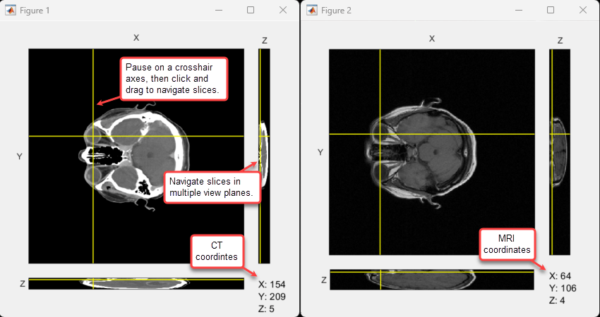Grab the vertical crosshair line in MRI axial view
Viewport: 600px width, 317px height.
(380, 211)
